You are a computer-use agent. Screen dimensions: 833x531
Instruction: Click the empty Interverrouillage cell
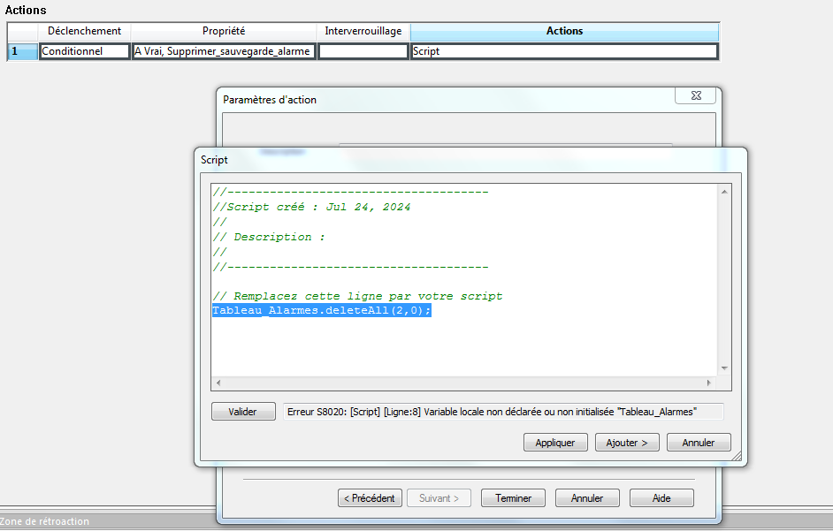click(x=363, y=51)
